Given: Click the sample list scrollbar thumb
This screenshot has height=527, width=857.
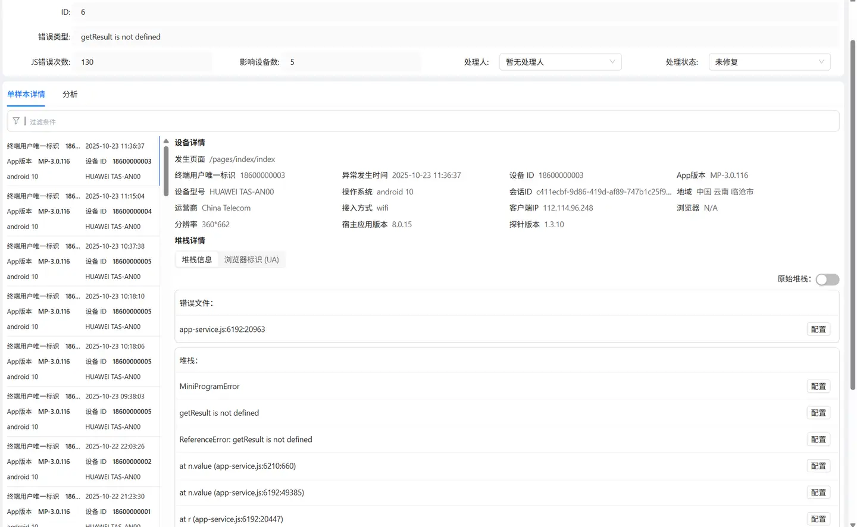Looking at the screenshot, I should coord(166,164).
